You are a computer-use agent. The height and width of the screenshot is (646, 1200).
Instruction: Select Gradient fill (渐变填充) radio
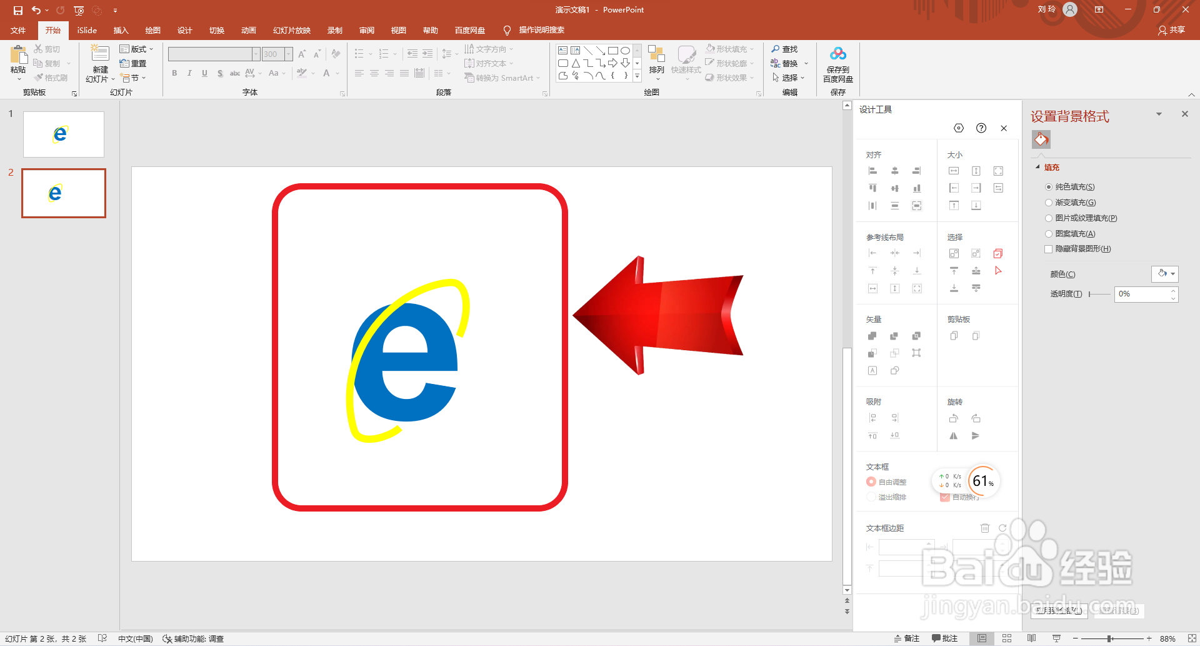click(x=1049, y=203)
